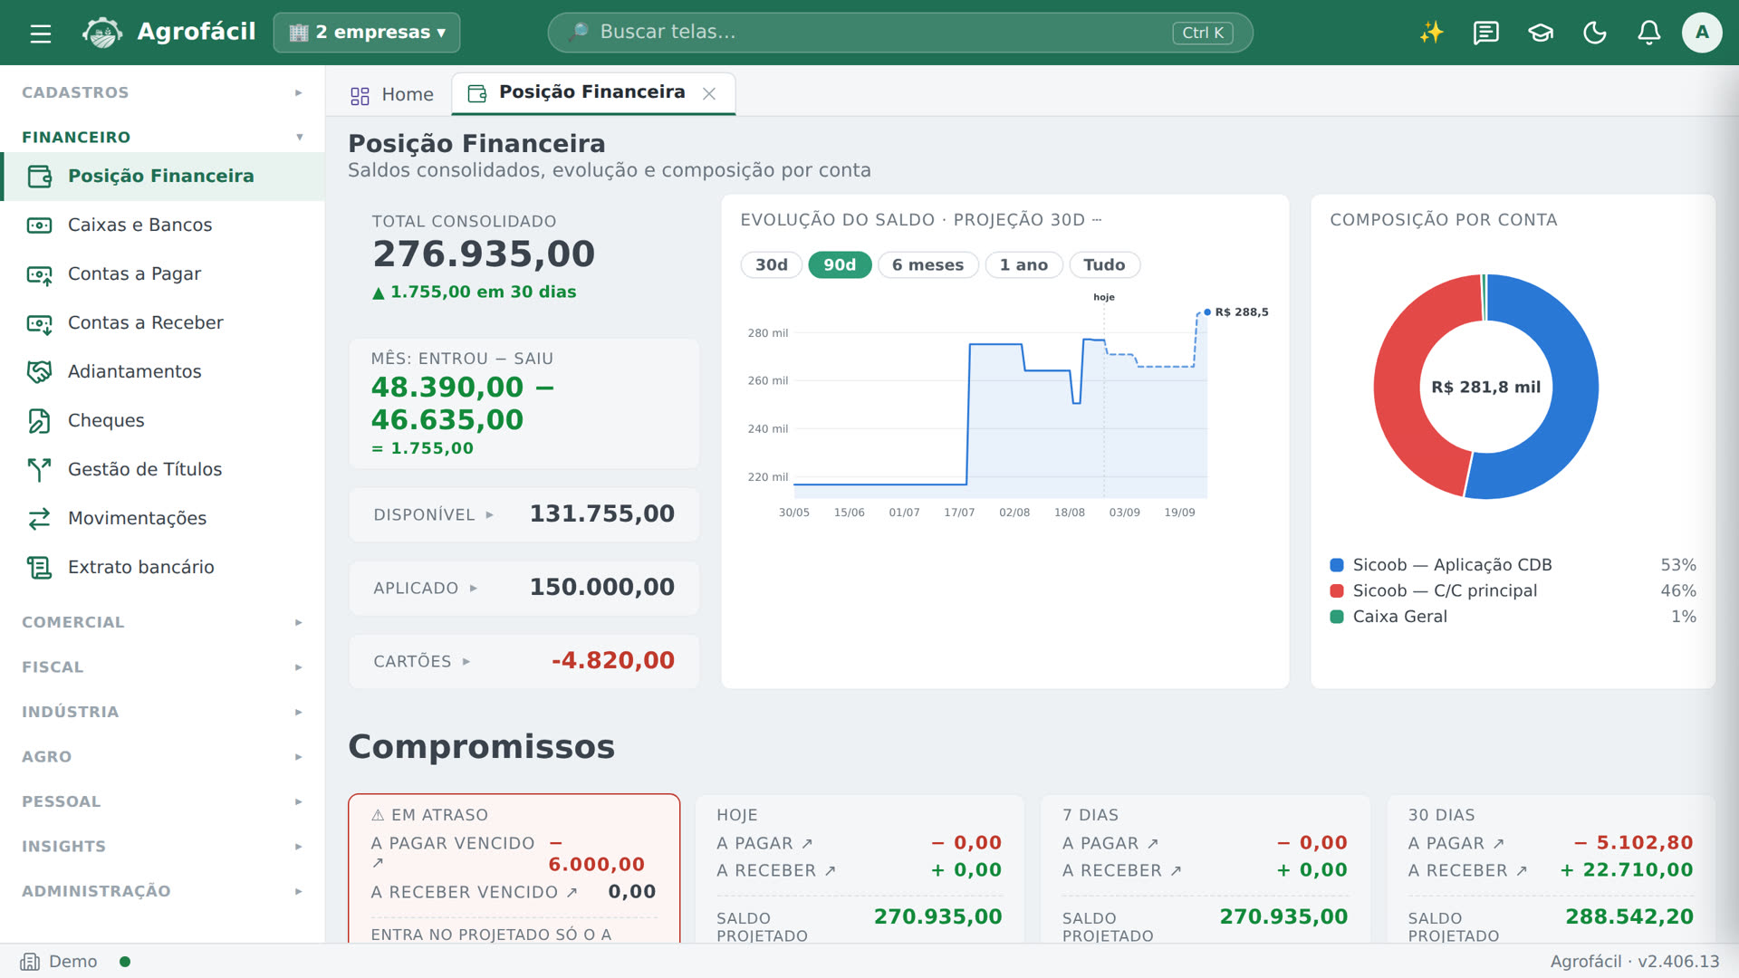Screen dimensions: 1739x978
Task: Open Contas a Pagar menu item
Action: [x=162, y=273]
